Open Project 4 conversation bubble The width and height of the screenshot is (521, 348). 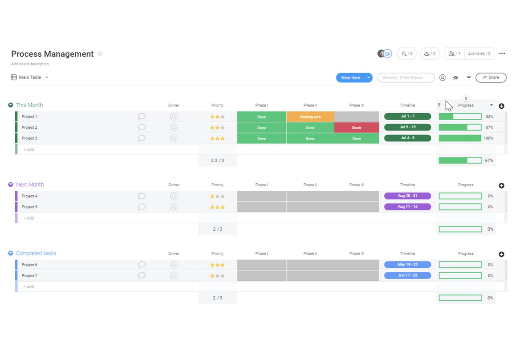coord(142,196)
